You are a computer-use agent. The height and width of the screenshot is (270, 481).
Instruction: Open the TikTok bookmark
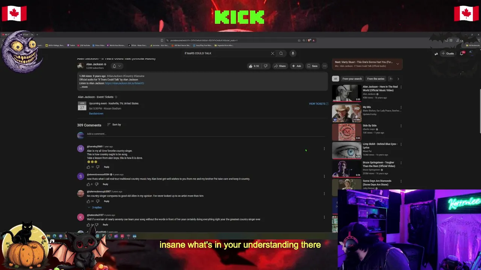137,45
